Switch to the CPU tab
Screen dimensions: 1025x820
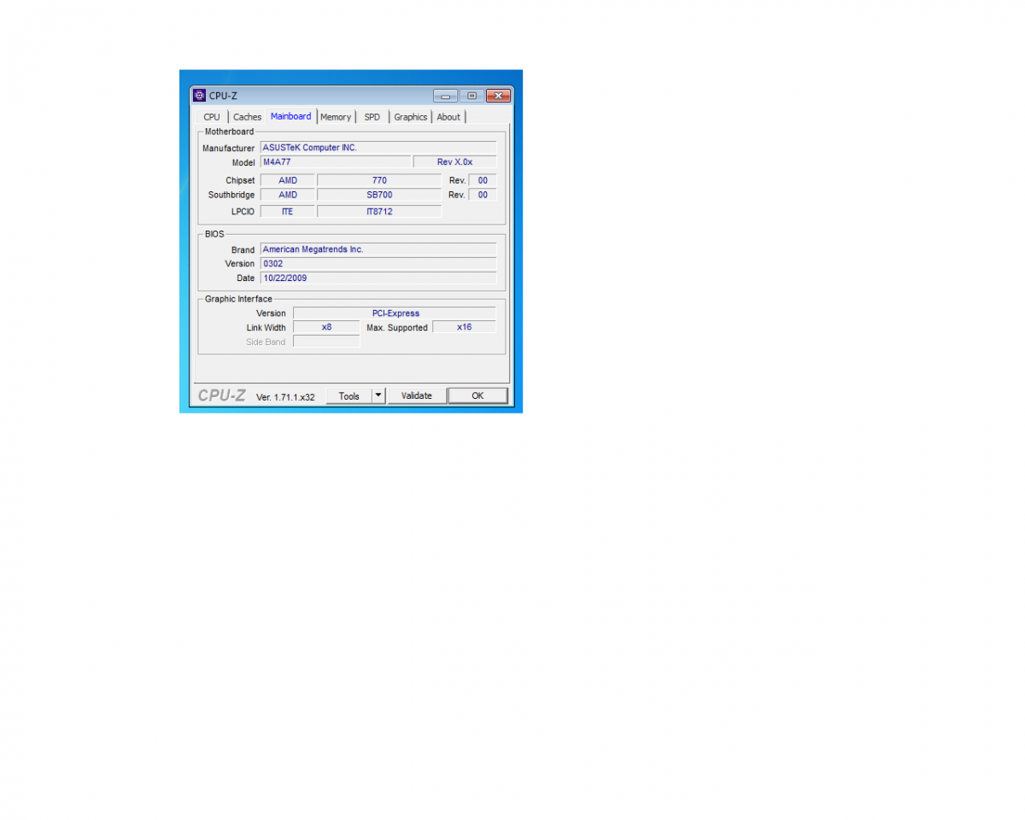tap(212, 117)
